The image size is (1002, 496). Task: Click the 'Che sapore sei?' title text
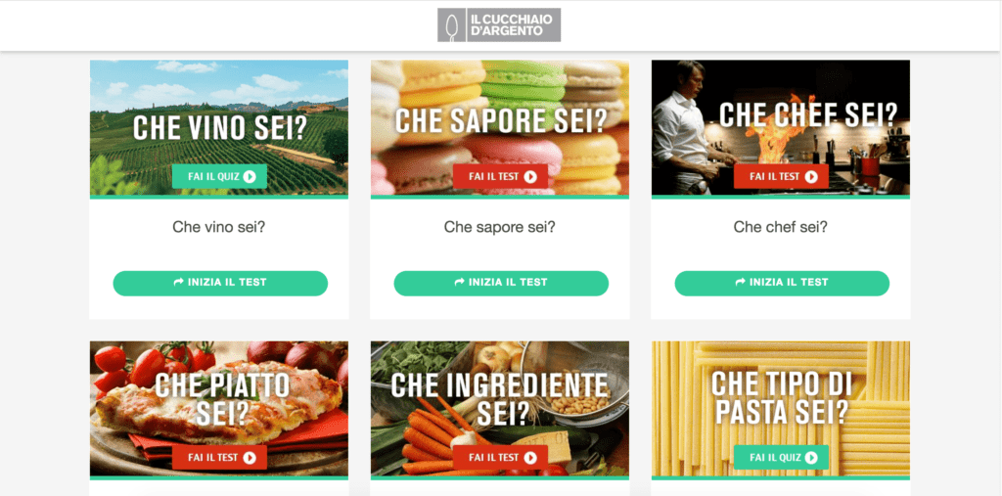point(500,227)
